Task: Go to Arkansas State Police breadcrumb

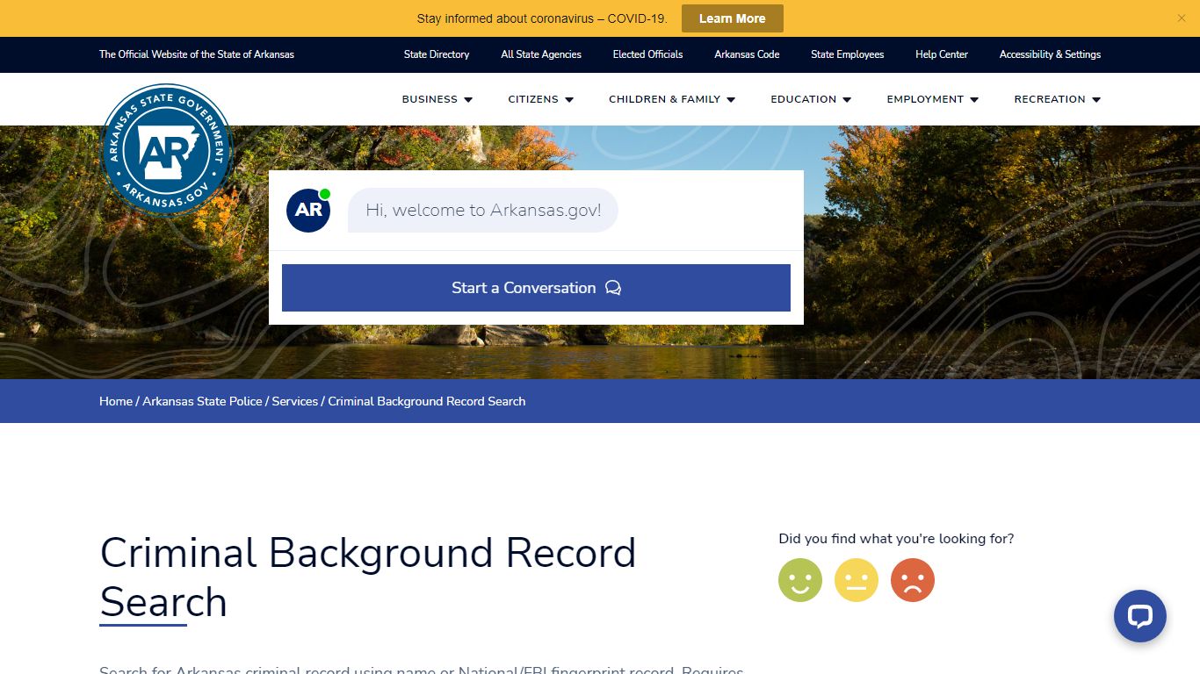Action: [x=202, y=401]
